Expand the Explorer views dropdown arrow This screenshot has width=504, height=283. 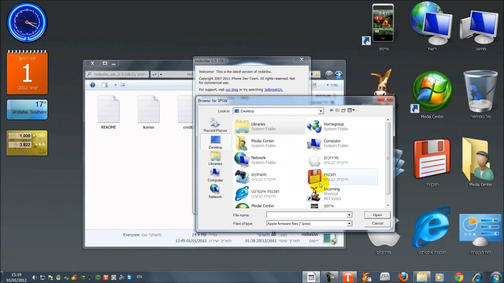pyautogui.click(x=115, y=85)
